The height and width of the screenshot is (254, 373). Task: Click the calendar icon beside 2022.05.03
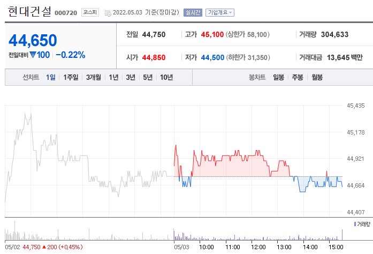108,13
